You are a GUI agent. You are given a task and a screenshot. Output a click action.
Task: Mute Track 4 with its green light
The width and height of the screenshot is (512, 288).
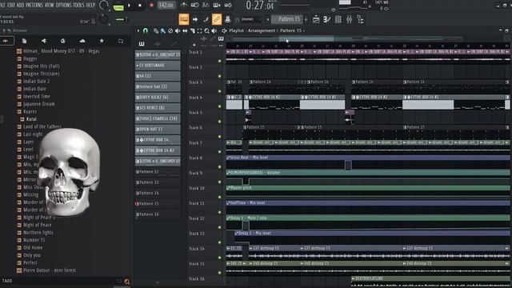(x=219, y=106)
